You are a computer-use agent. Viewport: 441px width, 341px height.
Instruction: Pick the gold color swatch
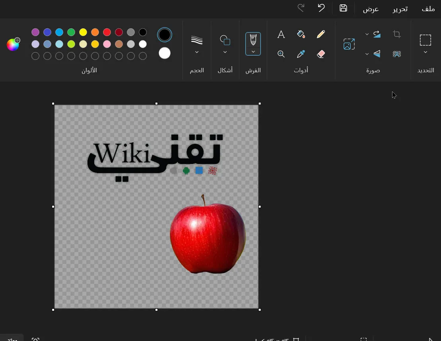(x=95, y=44)
